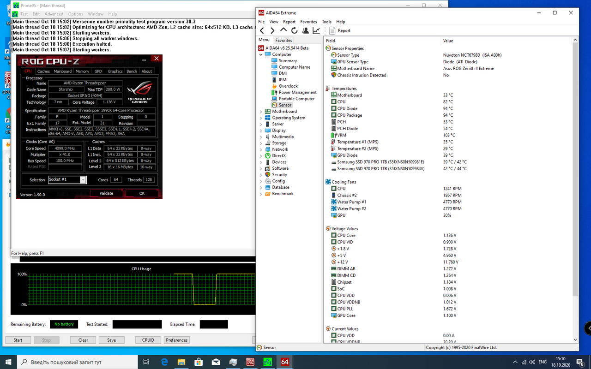Open File Explorer from the taskbar
The width and height of the screenshot is (591, 369).
pos(181,362)
